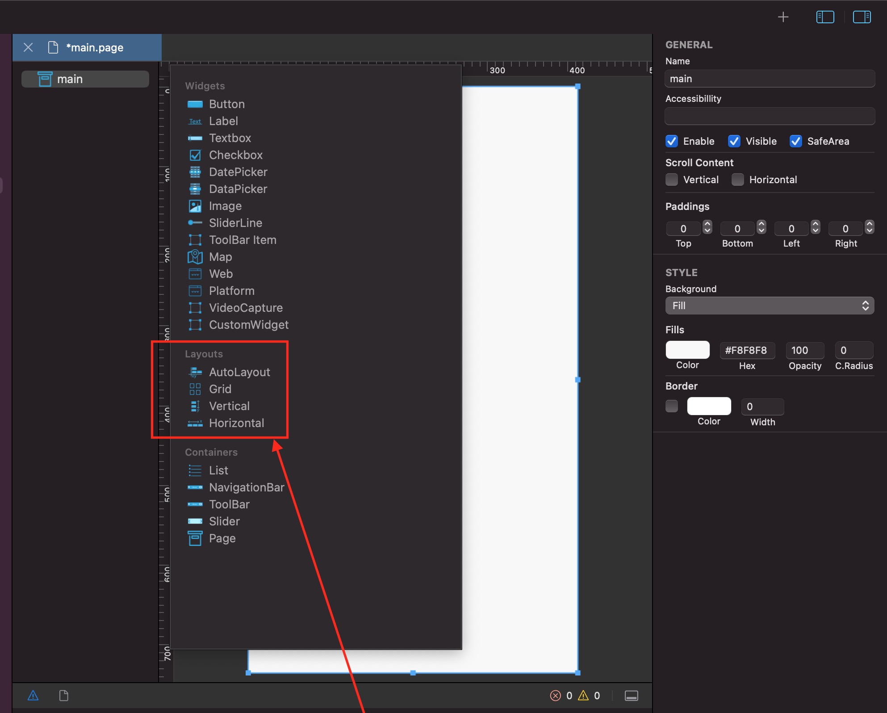
Task: Click the Right padding stepper arrows
Action: (870, 227)
